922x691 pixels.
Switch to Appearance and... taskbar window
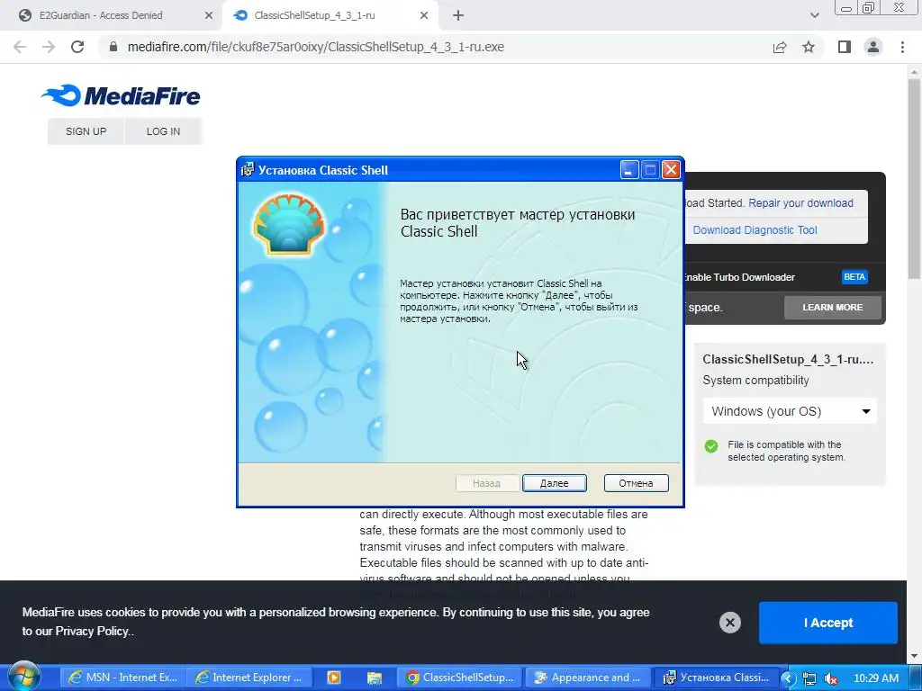click(587, 678)
